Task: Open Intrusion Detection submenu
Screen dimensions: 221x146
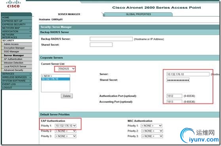Action: (17, 63)
